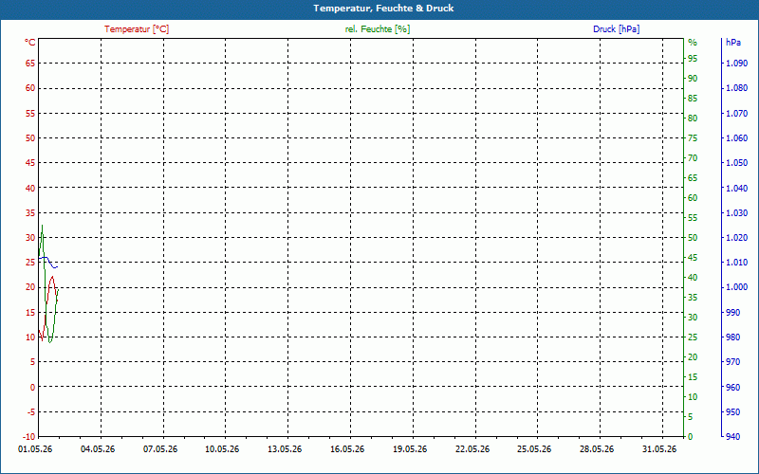Click the pressure value "960"
Screen dimensions: 759x474
pos(732,387)
